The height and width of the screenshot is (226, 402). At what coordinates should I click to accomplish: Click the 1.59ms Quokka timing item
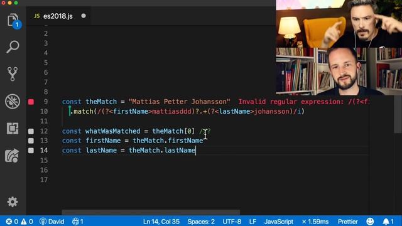315,222
